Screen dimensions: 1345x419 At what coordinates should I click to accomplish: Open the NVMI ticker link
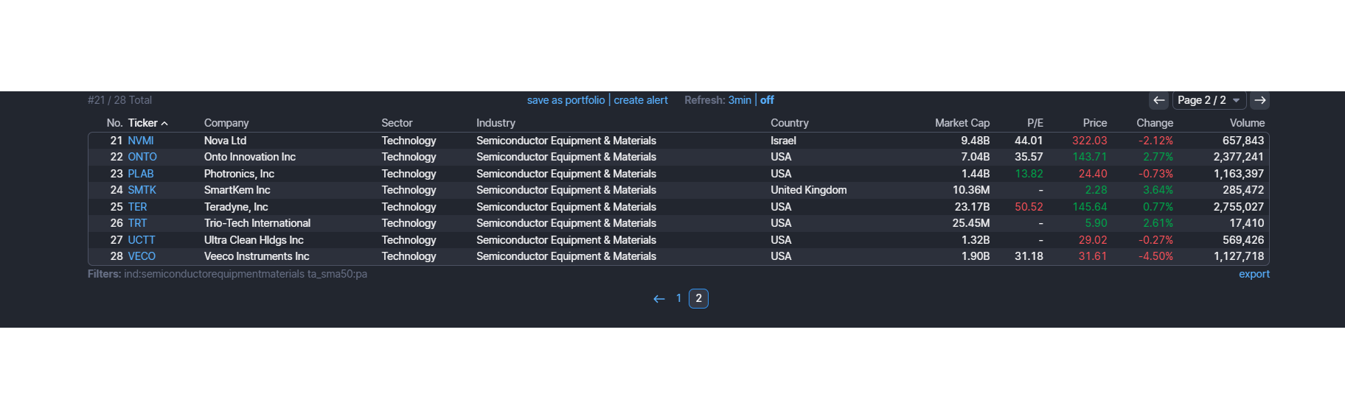(x=141, y=141)
